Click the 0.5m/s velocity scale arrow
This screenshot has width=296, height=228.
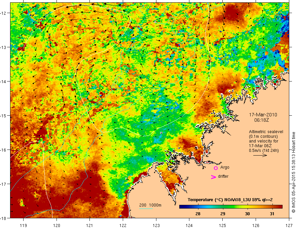(x=260, y=155)
